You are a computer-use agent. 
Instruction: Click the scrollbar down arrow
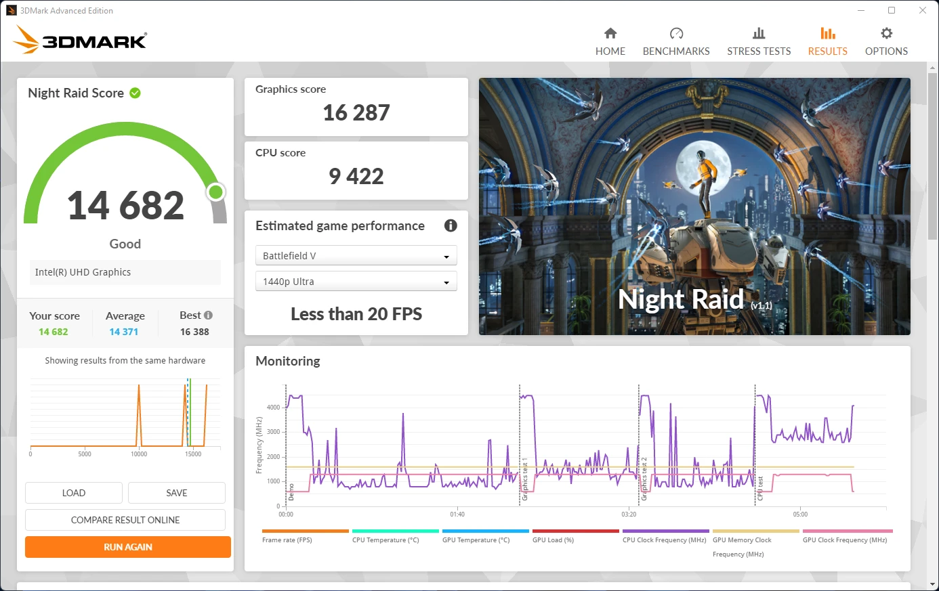coord(933,584)
